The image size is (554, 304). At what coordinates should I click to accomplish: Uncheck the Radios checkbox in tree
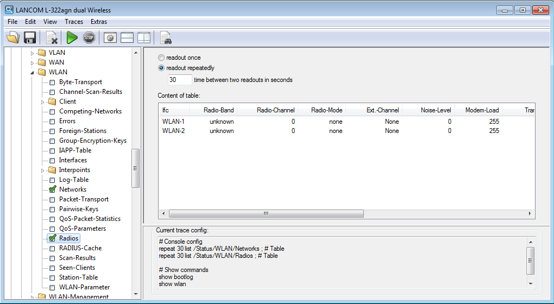point(52,238)
